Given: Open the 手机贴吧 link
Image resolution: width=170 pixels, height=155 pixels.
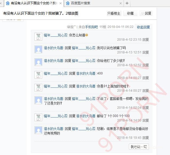Looking at the screenshot, I should [91, 27].
